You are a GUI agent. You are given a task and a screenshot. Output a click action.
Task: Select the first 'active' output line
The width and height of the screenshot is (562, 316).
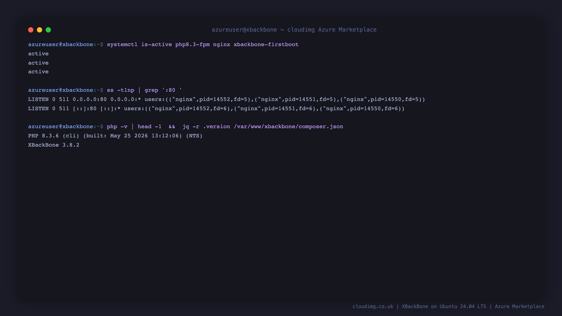point(38,54)
